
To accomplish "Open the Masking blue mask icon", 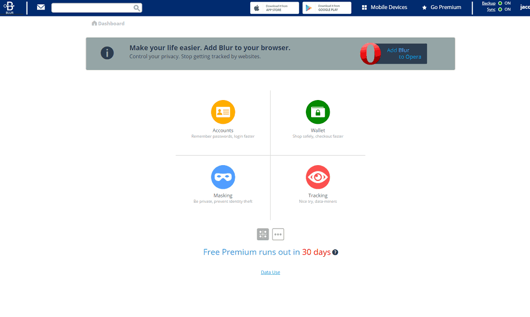I will coord(223,177).
